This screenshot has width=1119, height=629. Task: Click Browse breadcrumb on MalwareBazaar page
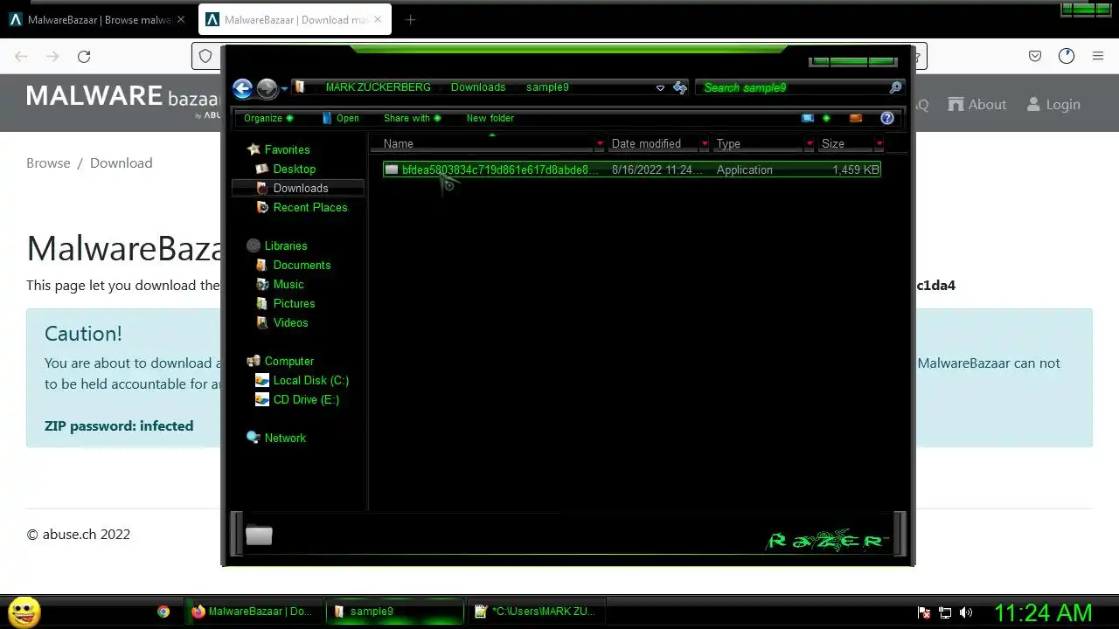point(48,162)
